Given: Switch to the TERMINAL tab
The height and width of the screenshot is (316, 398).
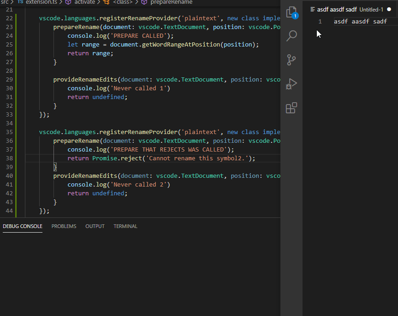Looking at the screenshot, I should pyautogui.click(x=125, y=226).
